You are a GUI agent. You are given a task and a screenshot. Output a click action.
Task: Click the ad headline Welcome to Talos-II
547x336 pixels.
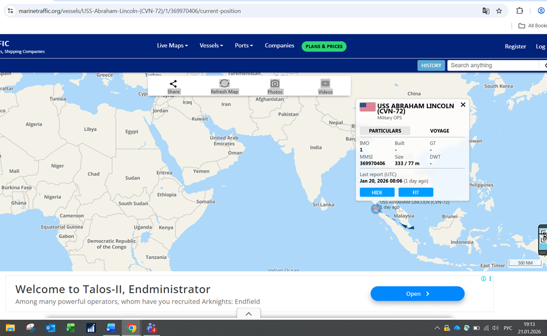click(x=113, y=289)
